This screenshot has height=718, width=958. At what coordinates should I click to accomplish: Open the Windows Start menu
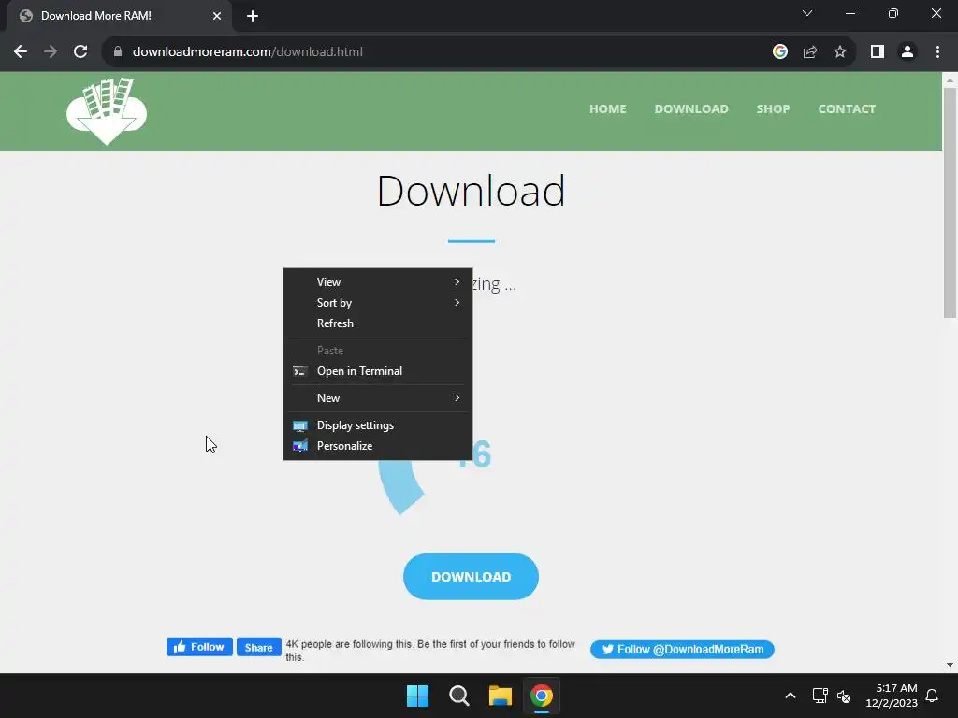click(418, 696)
